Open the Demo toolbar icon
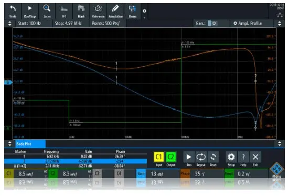This screenshot has width=288, height=196. pos(132,12)
